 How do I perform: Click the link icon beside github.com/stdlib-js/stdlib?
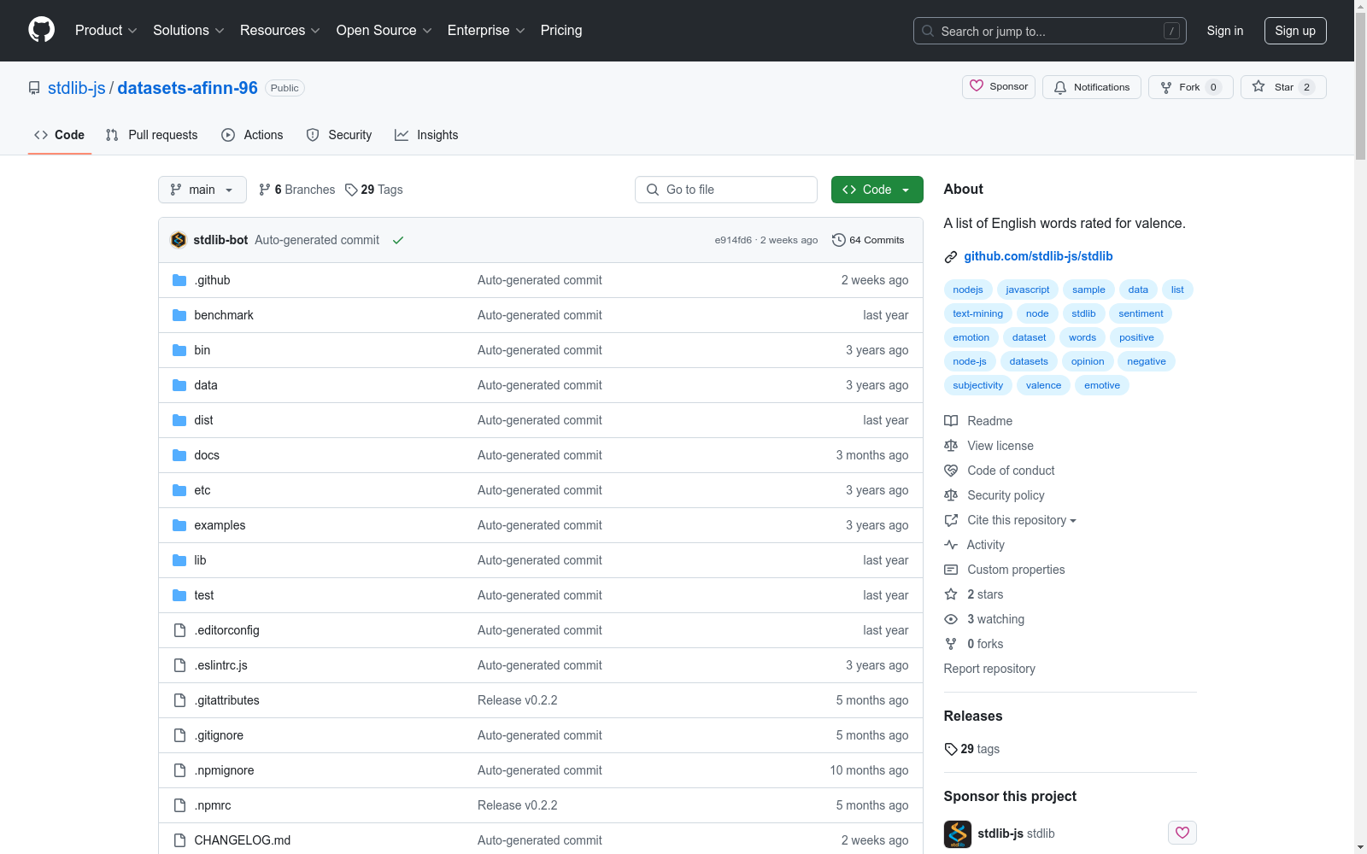click(x=951, y=257)
